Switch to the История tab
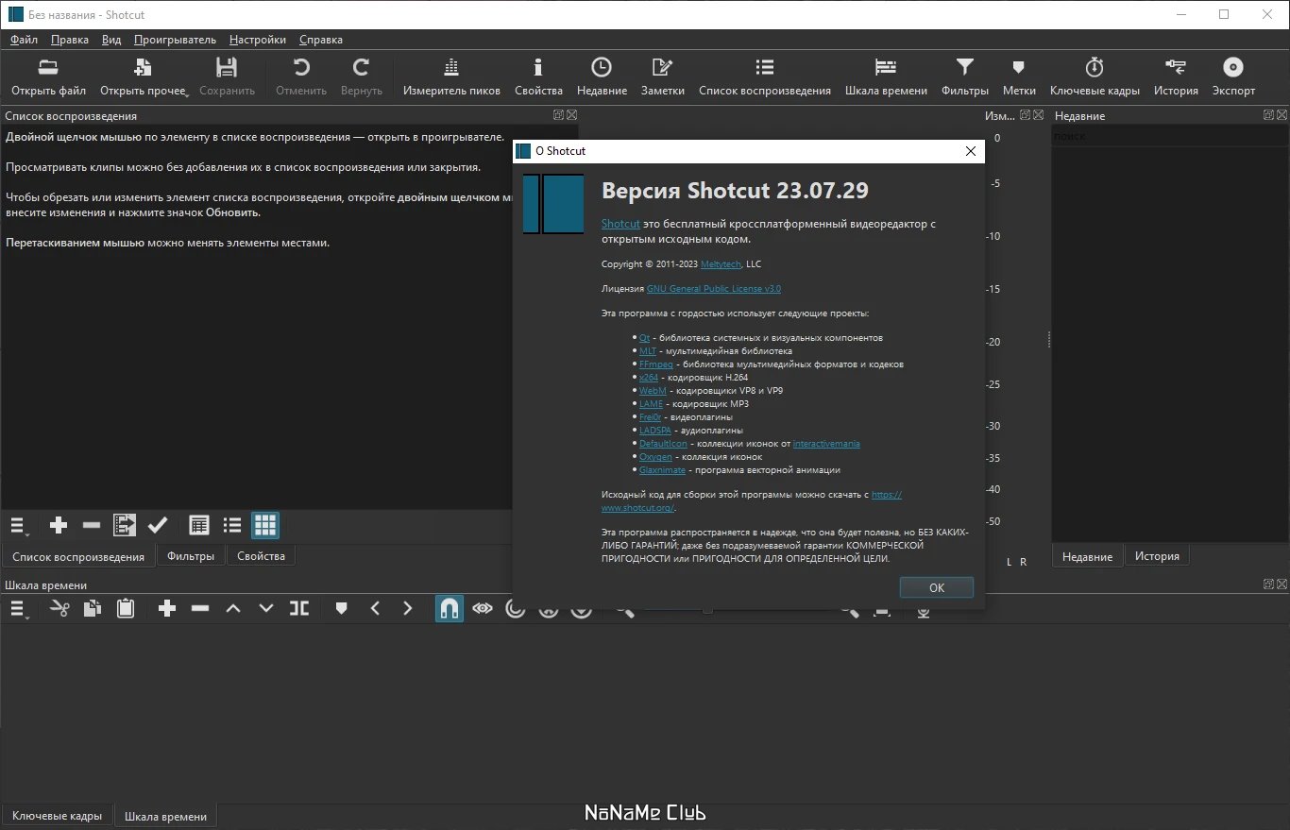Image resolution: width=1290 pixels, height=830 pixels. (1157, 556)
